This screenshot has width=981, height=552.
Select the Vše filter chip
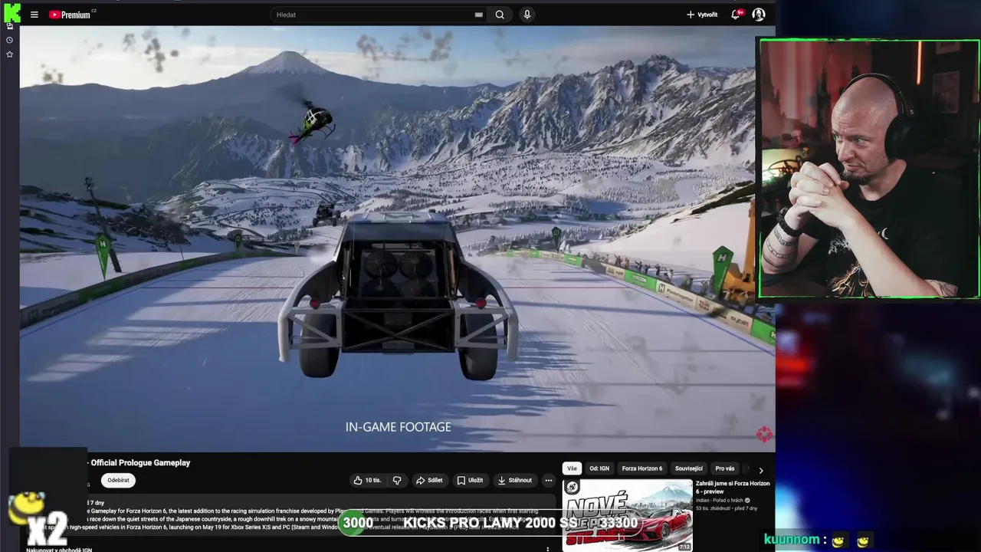click(572, 468)
